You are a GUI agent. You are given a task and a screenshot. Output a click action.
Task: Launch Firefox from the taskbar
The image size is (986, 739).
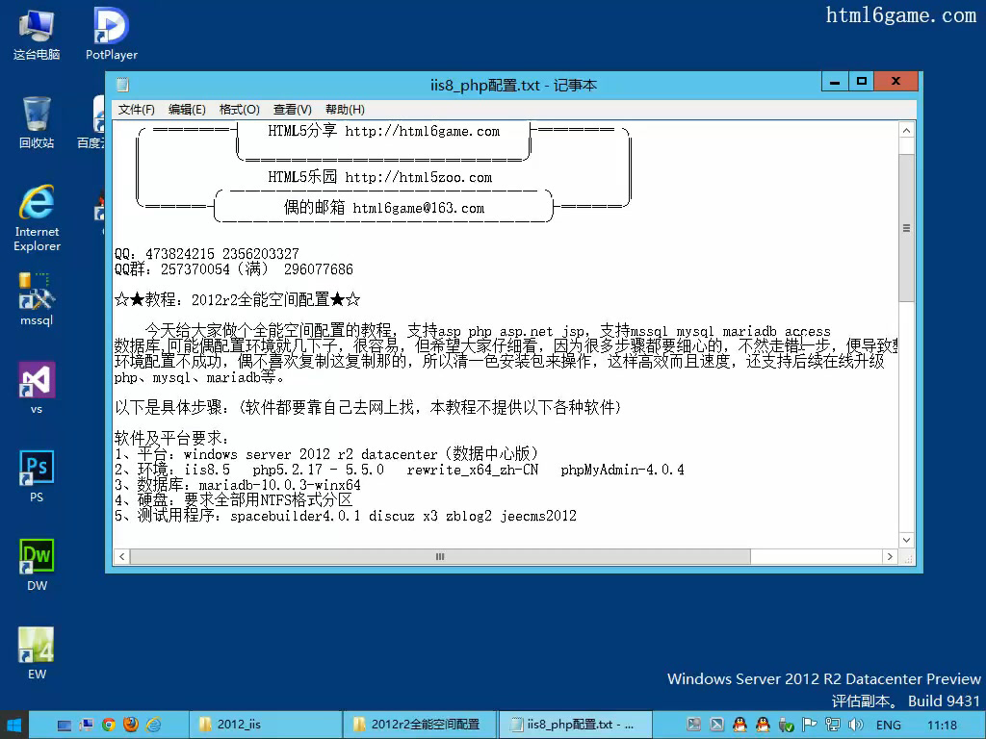[x=131, y=725]
